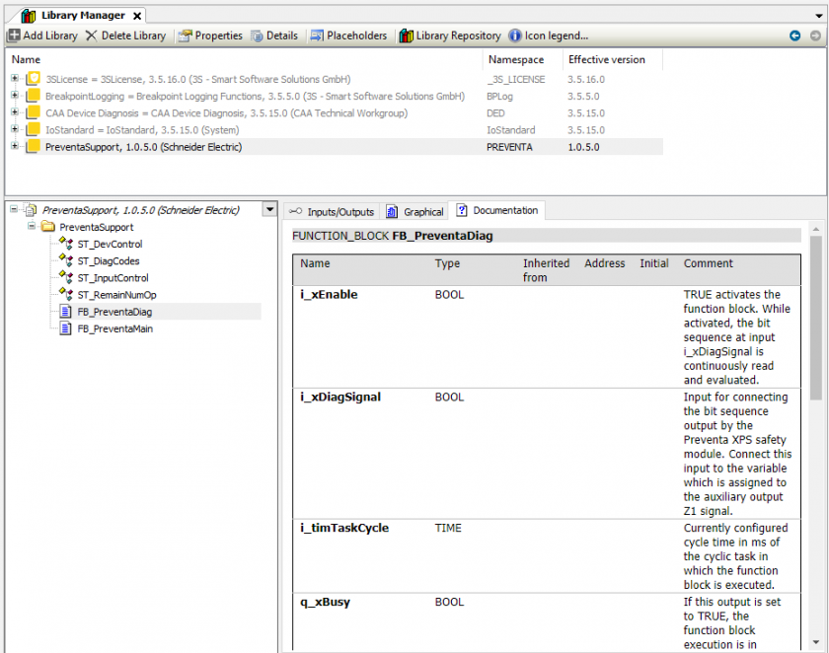Click the ST_DiagCodes structure icon
The width and height of the screenshot is (829, 653).
(x=66, y=260)
